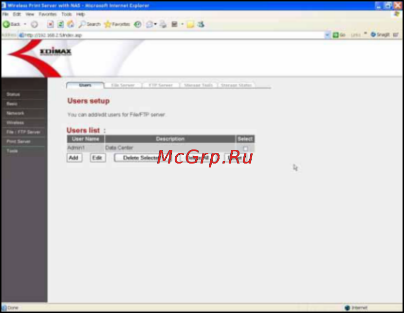Image resolution: width=404 pixels, height=313 pixels.
Task: Click the Admin1 user name cell
Action: pyautogui.click(x=86, y=148)
